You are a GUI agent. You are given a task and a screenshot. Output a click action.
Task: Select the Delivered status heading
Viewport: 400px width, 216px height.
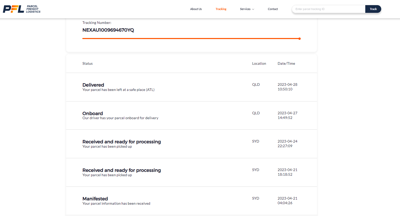click(x=93, y=85)
